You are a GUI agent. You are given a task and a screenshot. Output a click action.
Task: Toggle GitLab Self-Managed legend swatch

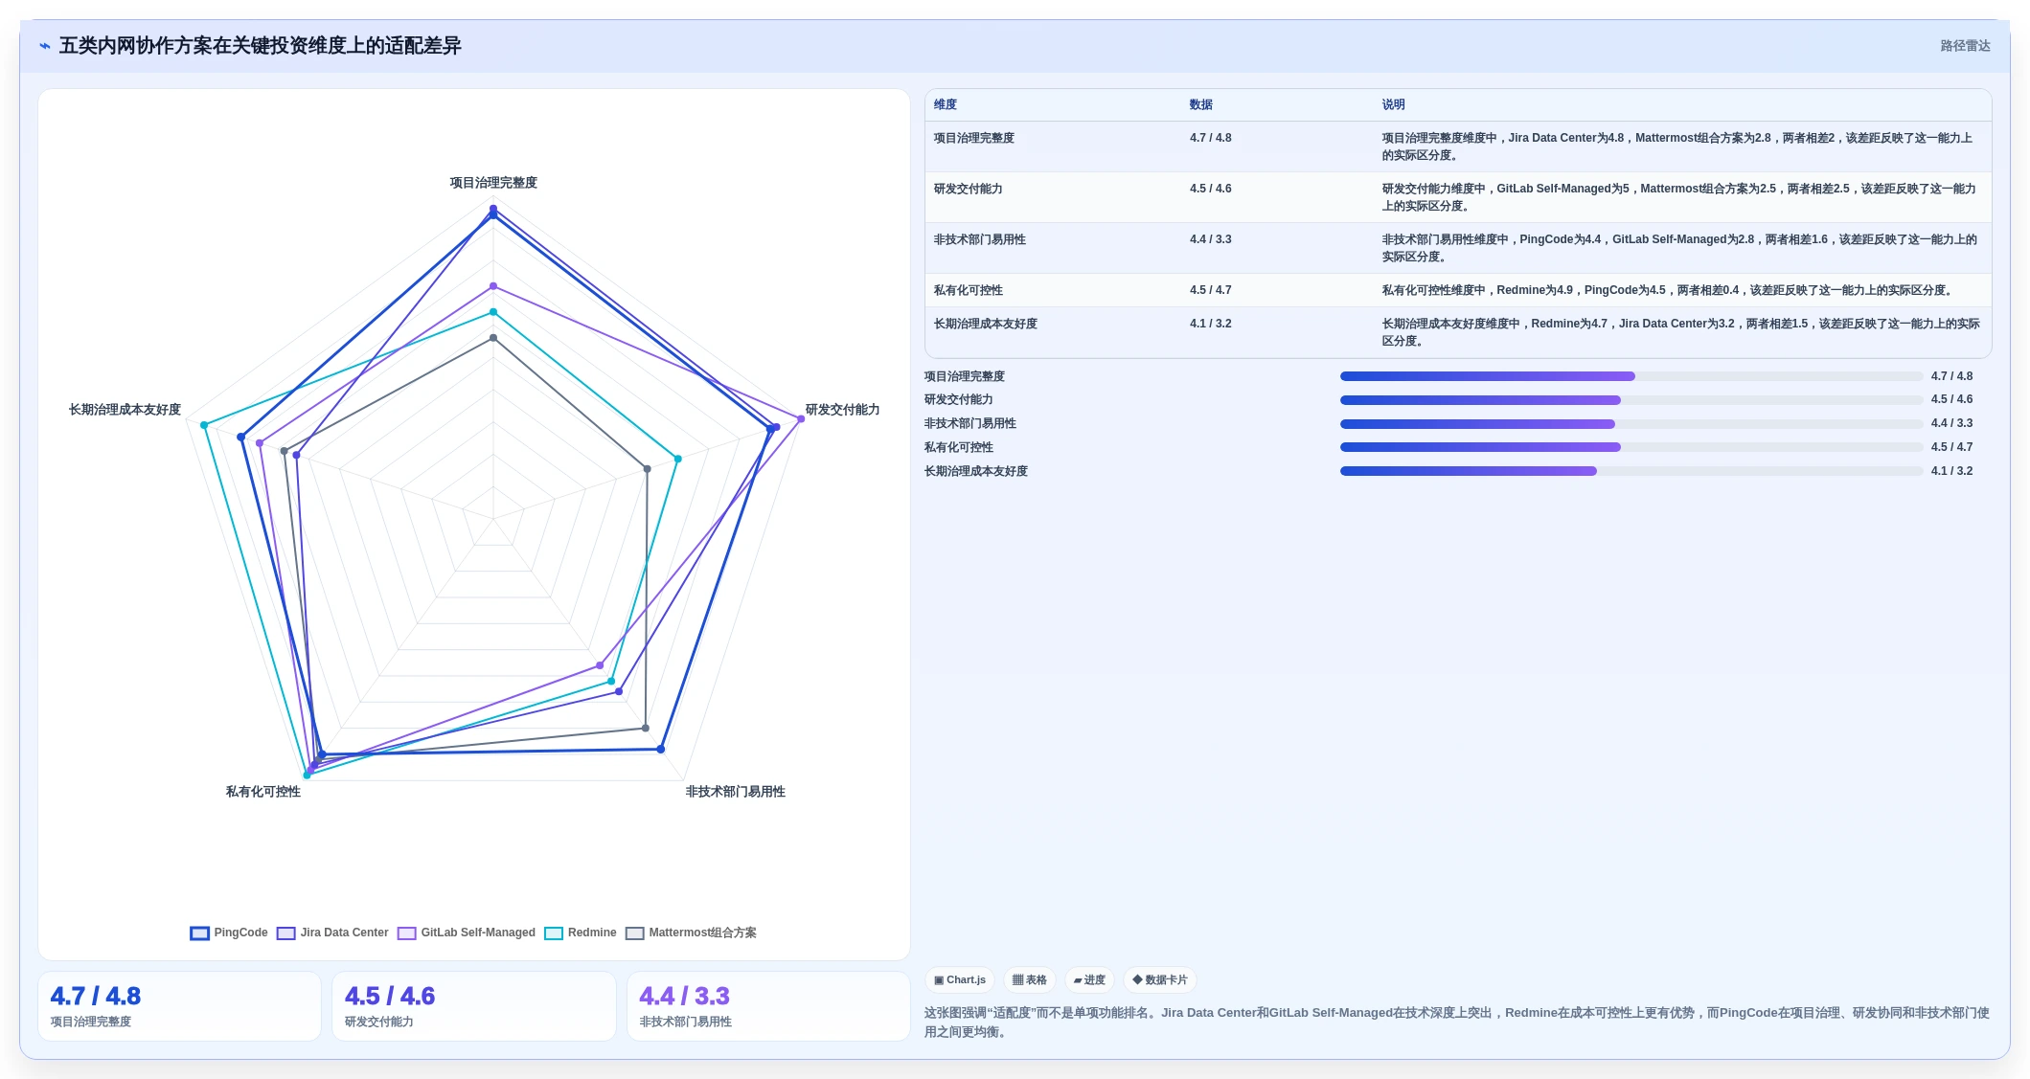click(x=406, y=933)
